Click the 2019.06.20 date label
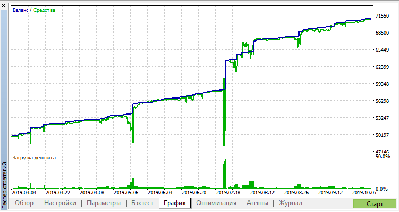 point(194,193)
